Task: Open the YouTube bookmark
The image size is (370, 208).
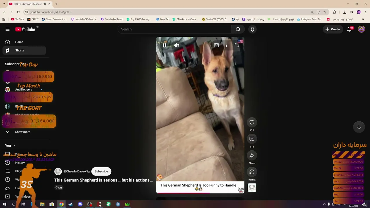Action: (18, 19)
